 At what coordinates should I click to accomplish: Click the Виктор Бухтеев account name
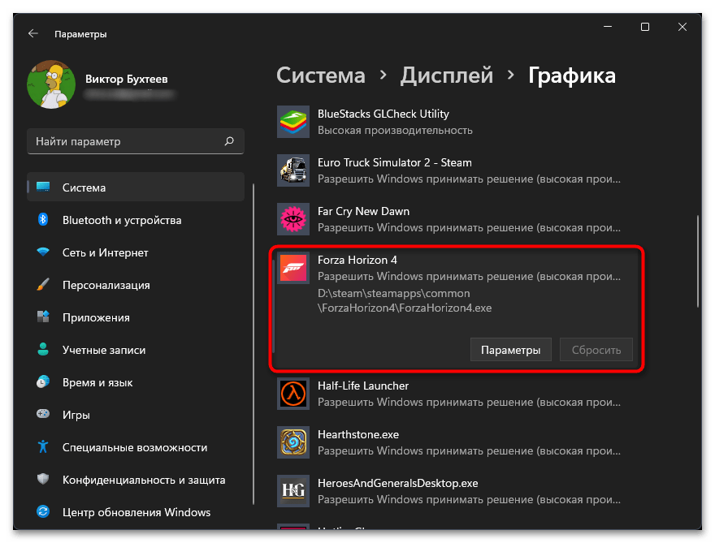pos(127,79)
